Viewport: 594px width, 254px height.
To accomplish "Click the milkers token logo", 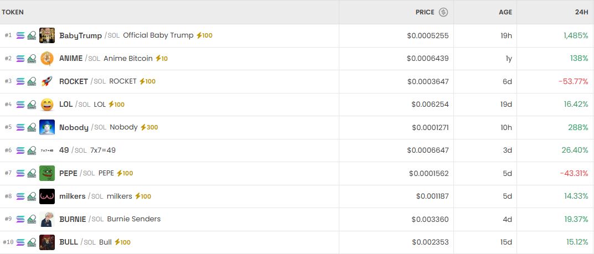I will tap(47, 196).
